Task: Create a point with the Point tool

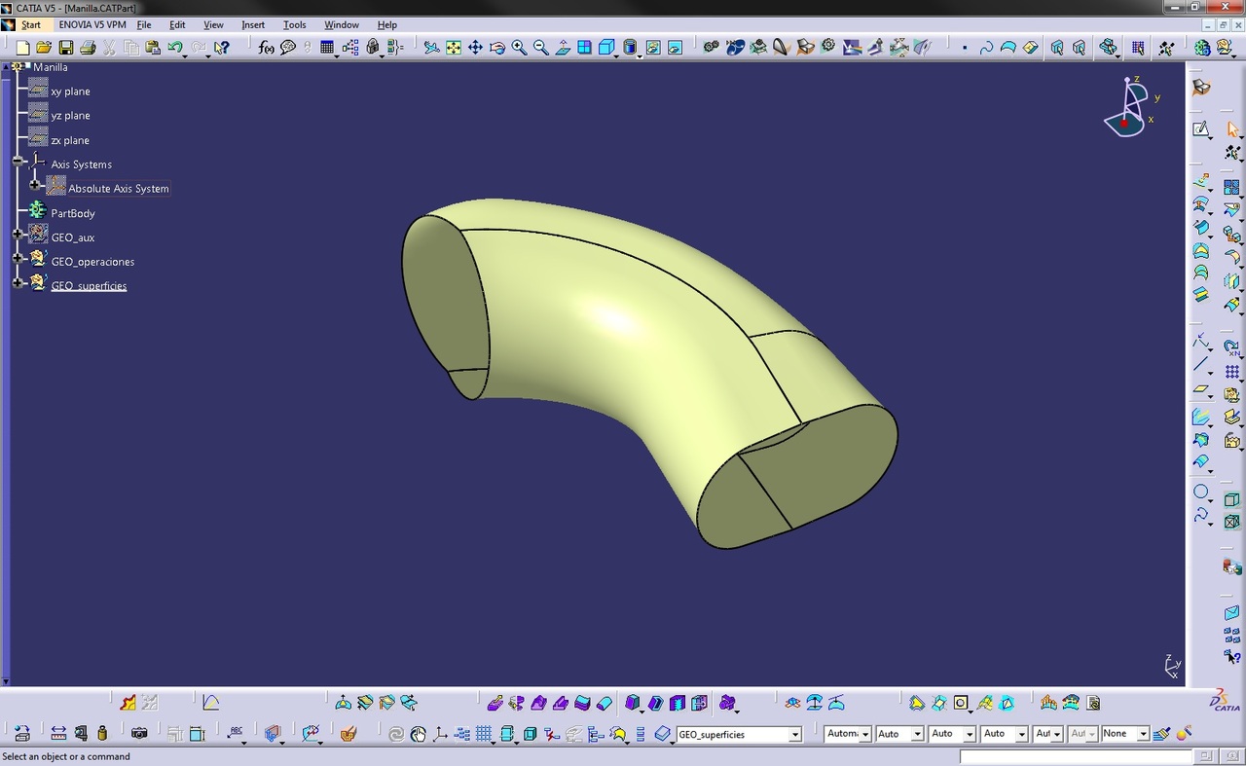Action: (965, 47)
